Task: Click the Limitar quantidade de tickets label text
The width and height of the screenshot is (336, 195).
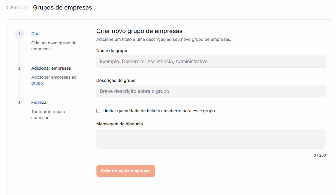Action: tap(158, 111)
